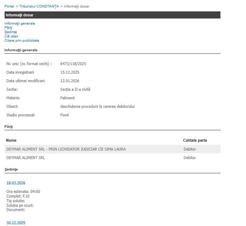
Task: Click the registration date 15.12.2025
Action: [x=70, y=73]
